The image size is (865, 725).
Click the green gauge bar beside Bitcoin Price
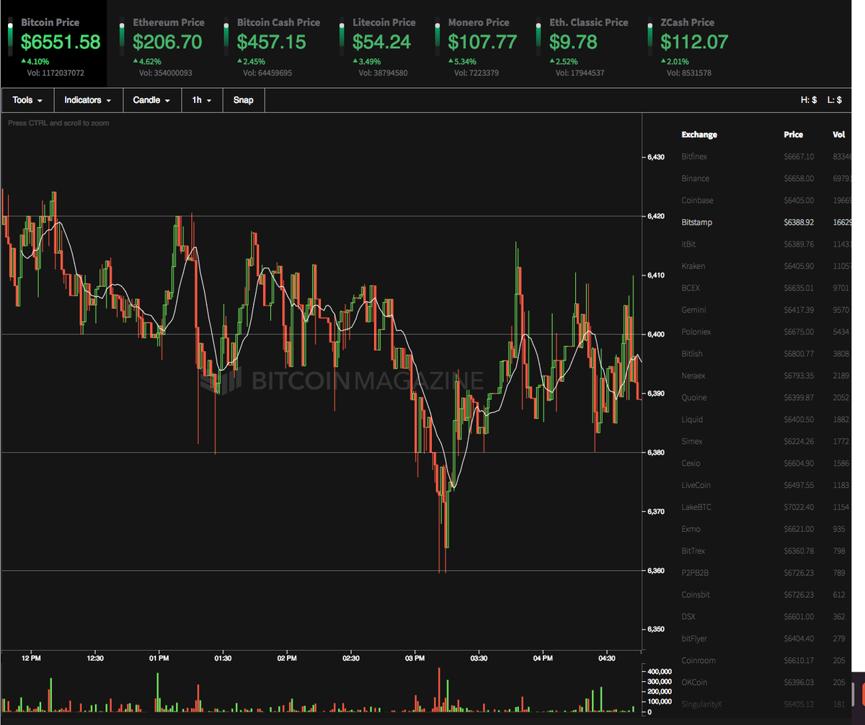pos(11,38)
